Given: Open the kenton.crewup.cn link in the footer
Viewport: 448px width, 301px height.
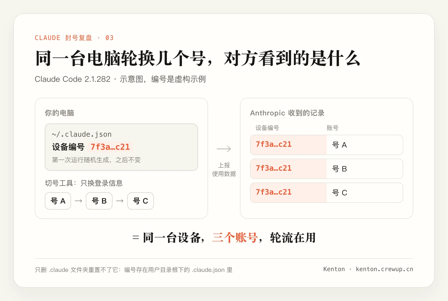Looking at the screenshot, I should pyautogui.click(x=384, y=269).
